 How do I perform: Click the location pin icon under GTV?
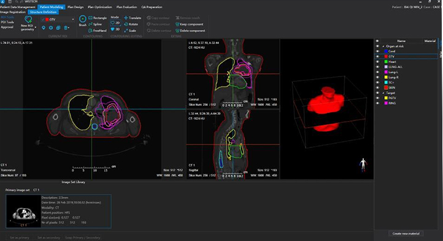[44, 28]
